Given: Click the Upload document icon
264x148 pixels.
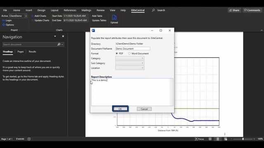Looking at the screenshot, I should pos(114,17).
